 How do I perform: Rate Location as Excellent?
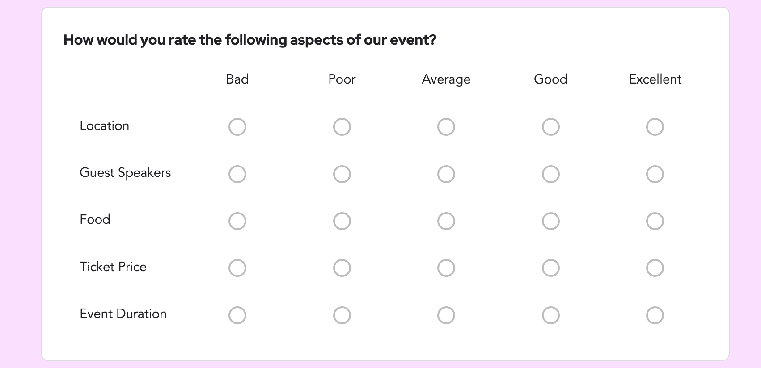(x=655, y=127)
